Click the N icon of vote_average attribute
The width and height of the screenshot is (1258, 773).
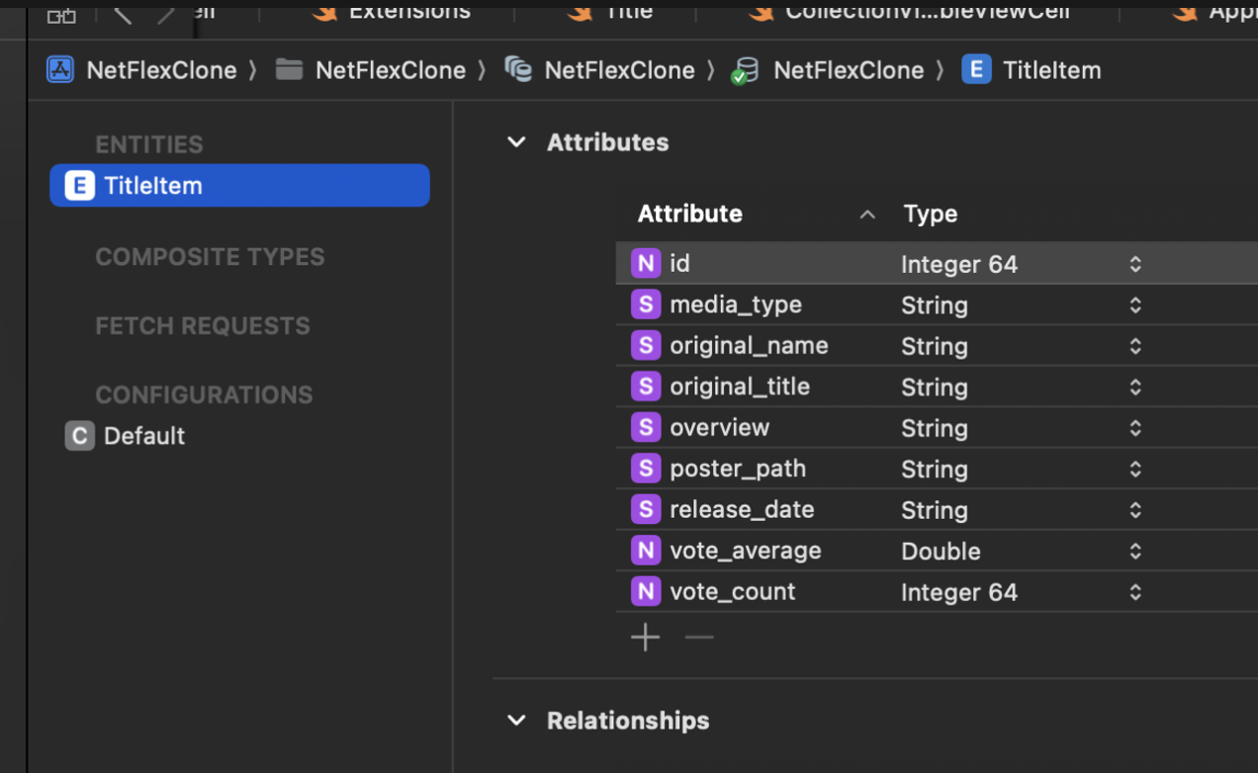click(646, 551)
